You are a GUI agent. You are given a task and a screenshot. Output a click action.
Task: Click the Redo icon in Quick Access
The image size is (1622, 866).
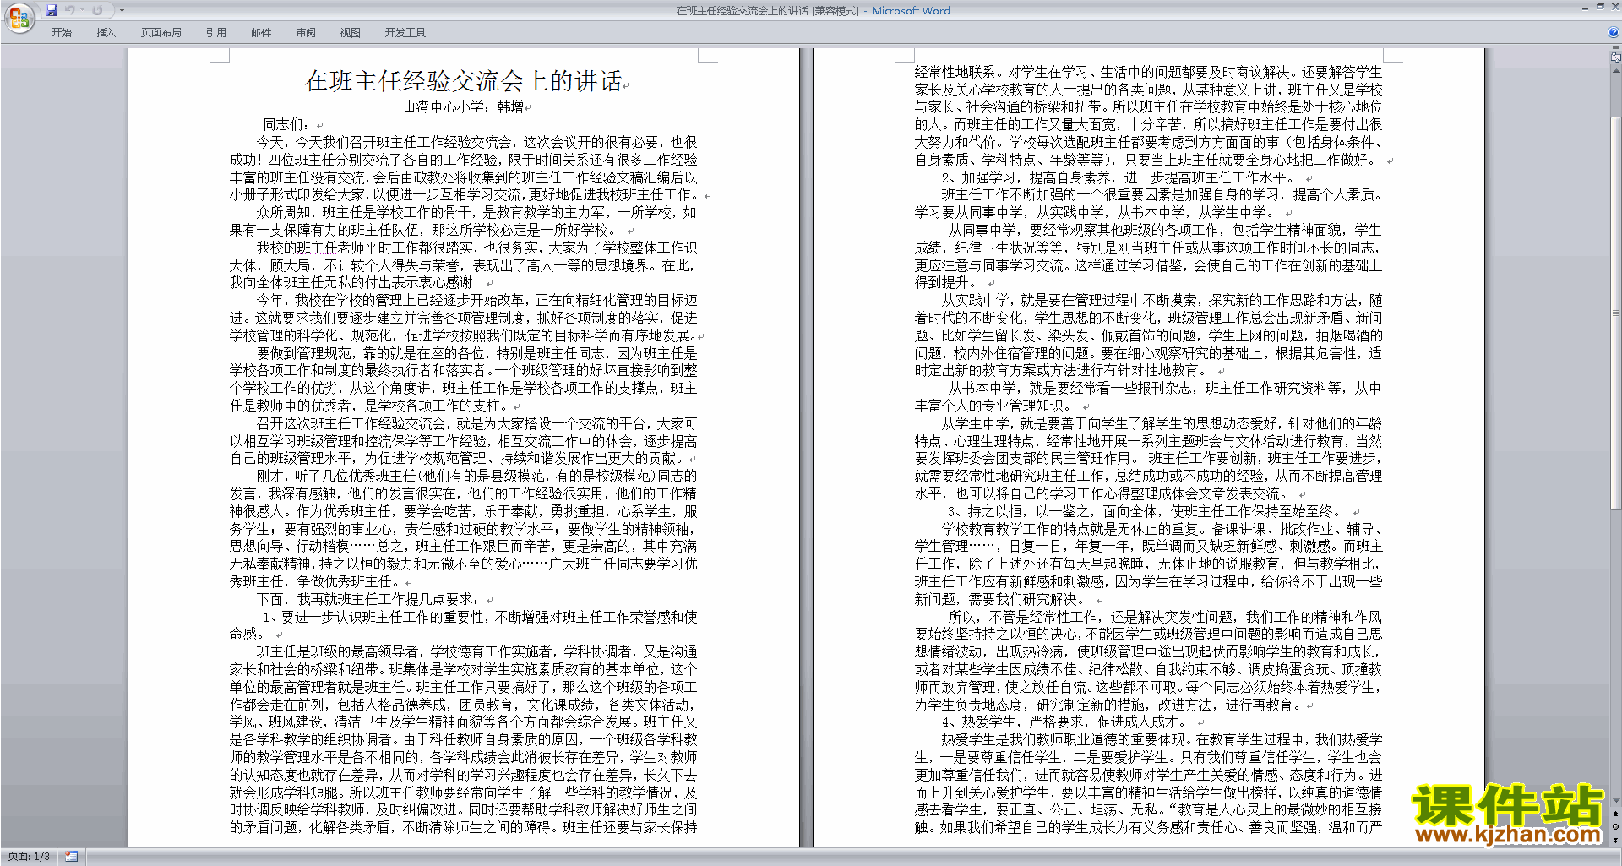[x=97, y=10]
